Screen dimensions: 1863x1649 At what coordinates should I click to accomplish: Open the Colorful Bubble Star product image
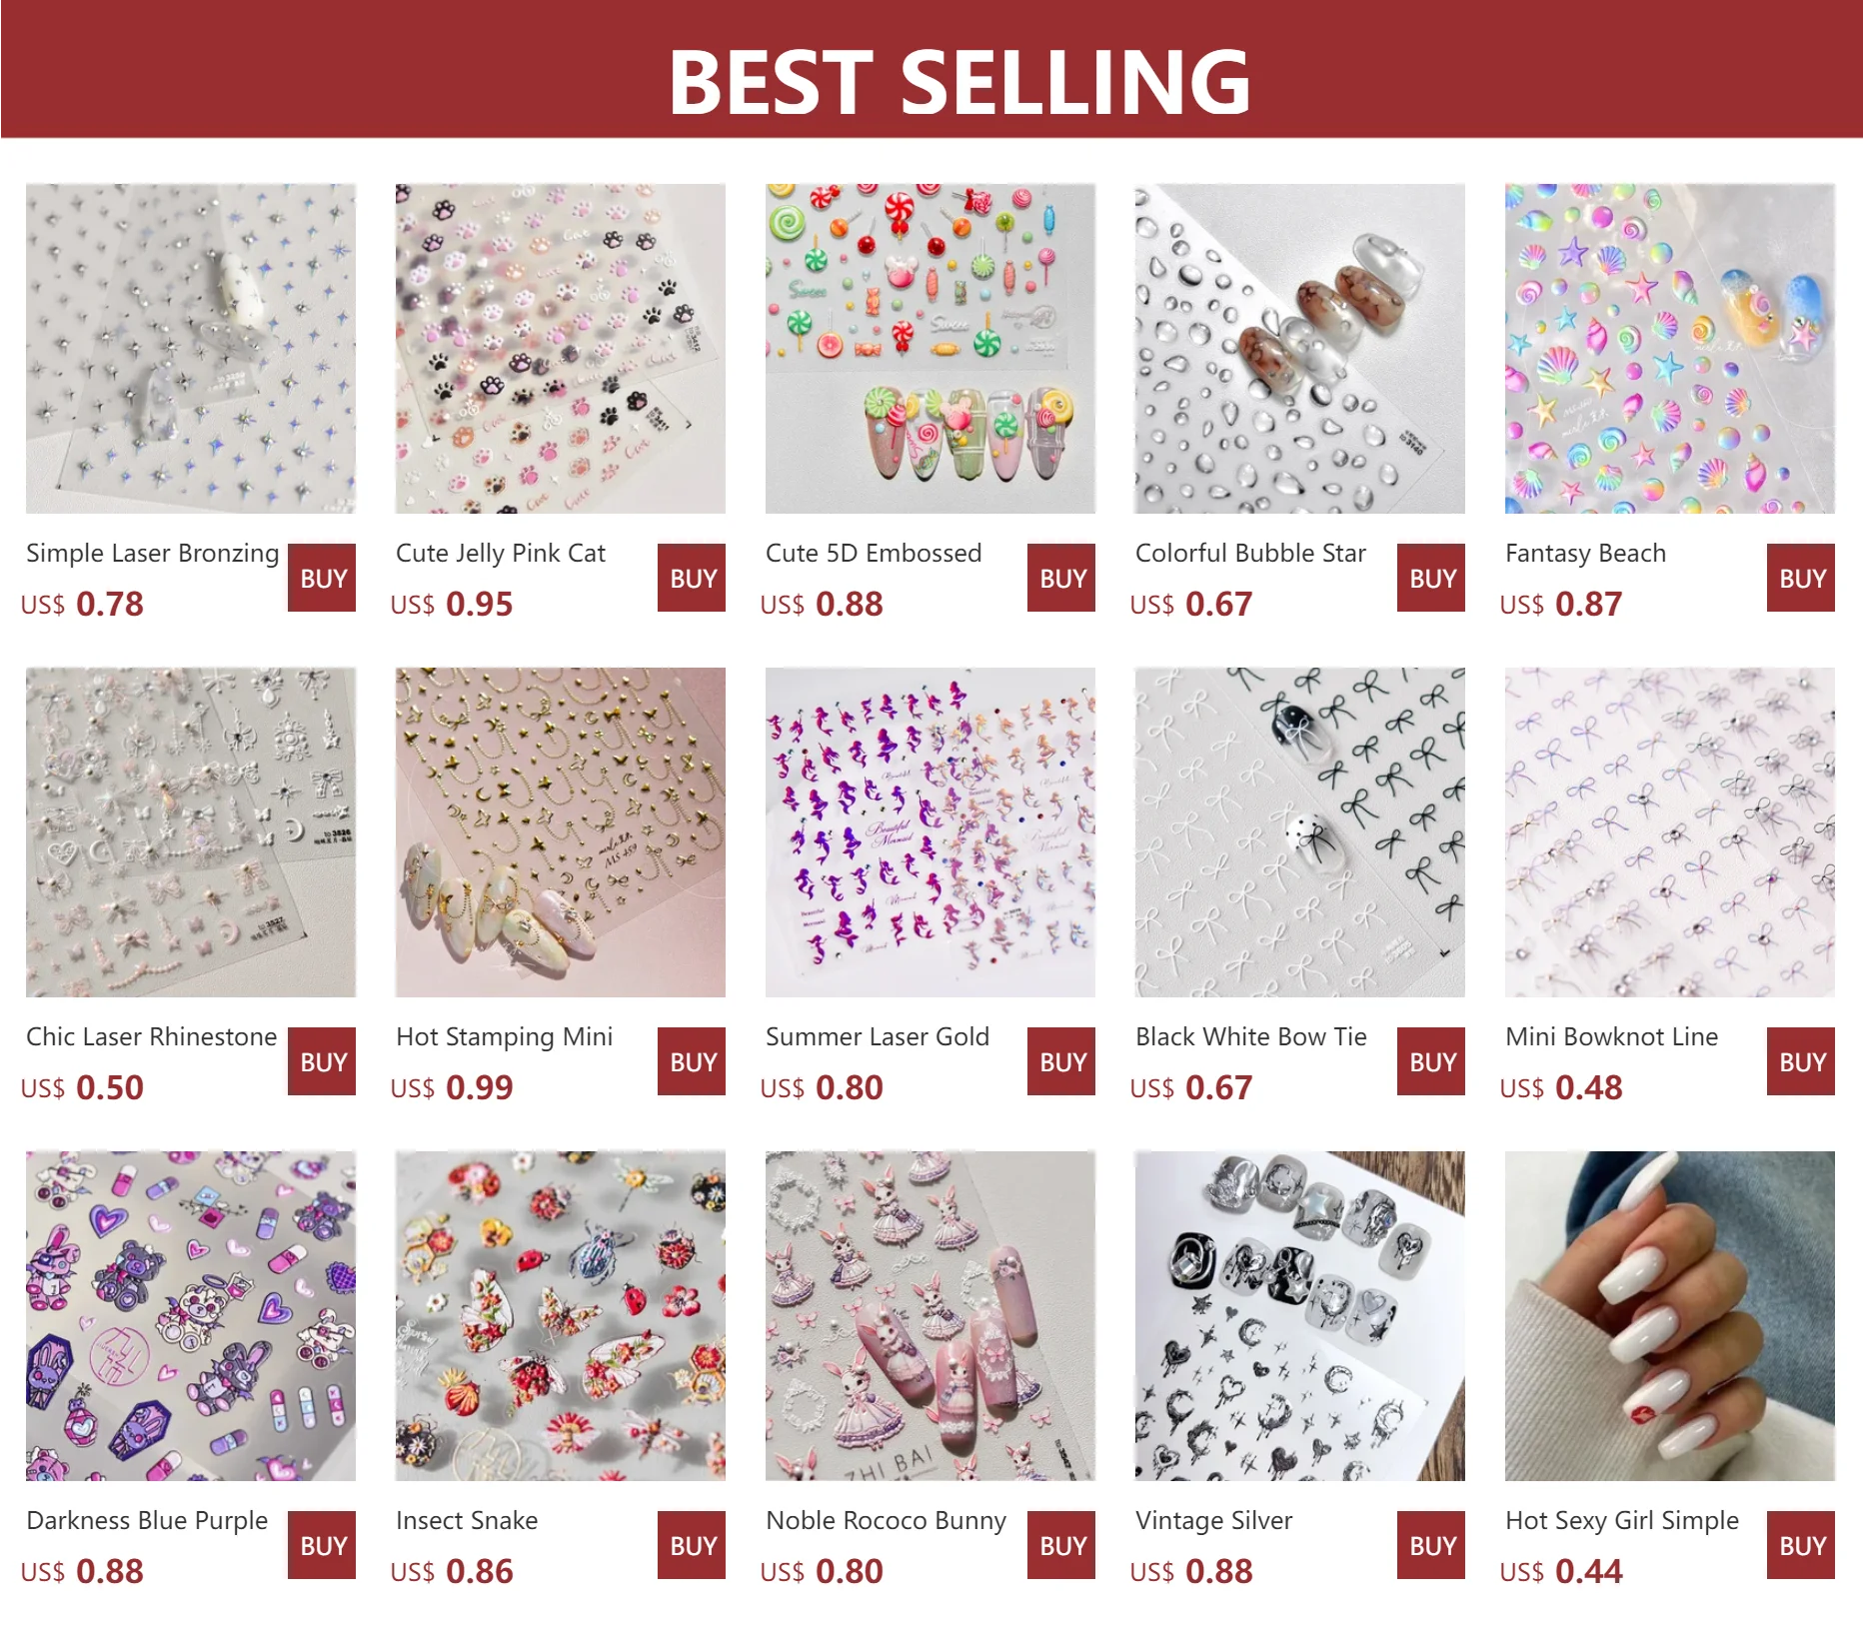[1299, 348]
